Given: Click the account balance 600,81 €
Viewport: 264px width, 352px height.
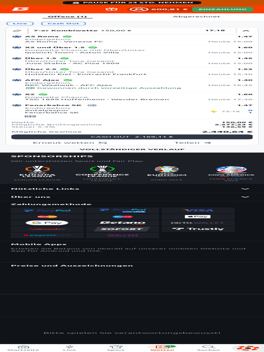Looking at the screenshot, I should [169, 9].
